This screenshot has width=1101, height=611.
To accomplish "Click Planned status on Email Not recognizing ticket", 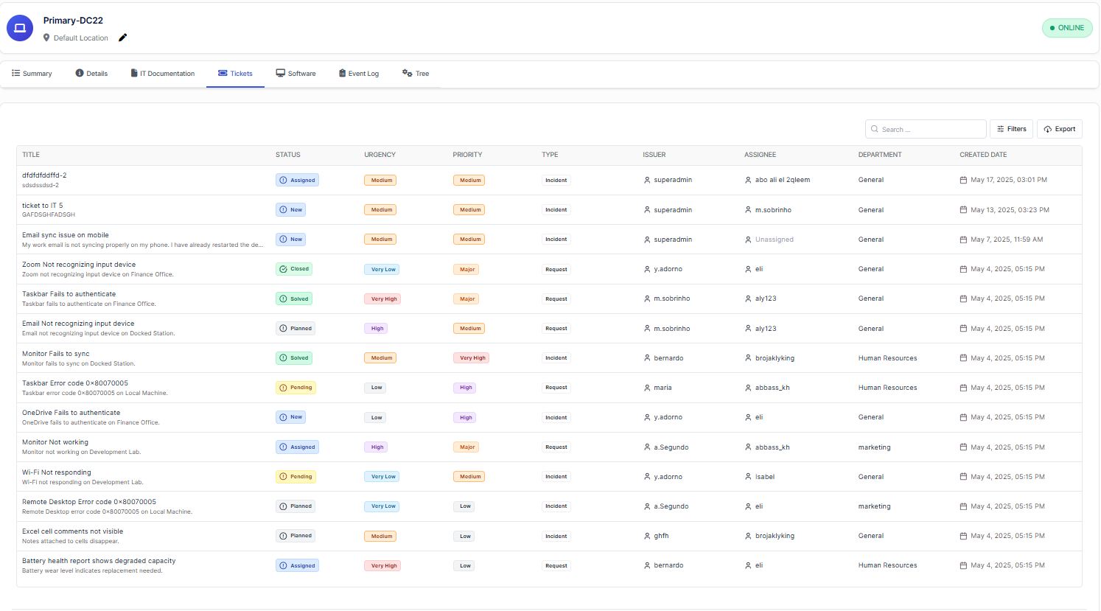I will [x=296, y=329].
